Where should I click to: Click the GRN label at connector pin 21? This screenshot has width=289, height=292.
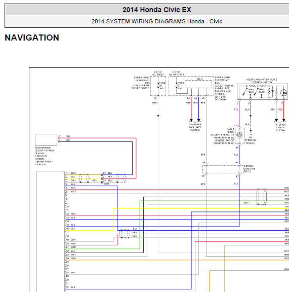click(x=73, y=247)
